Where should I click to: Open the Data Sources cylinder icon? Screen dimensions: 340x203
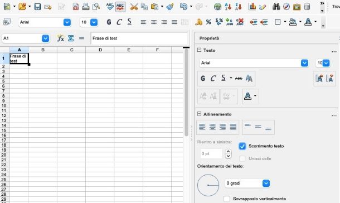307,7
